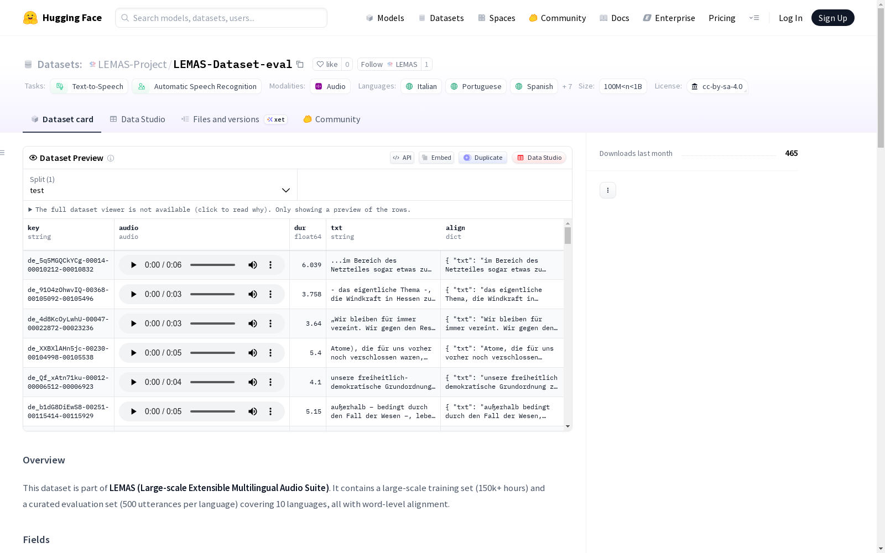Expand the dataset viewer not available notice
The height and width of the screenshot is (553, 885).
pos(220,210)
